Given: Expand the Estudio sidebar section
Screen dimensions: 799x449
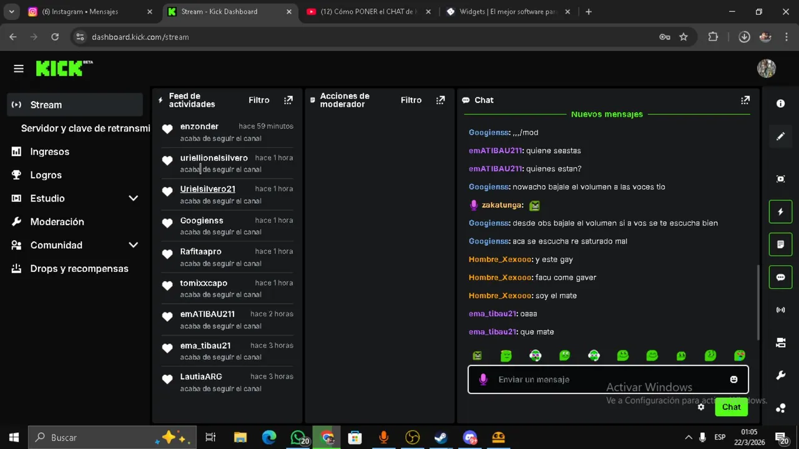Looking at the screenshot, I should pyautogui.click(x=133, y=198).
